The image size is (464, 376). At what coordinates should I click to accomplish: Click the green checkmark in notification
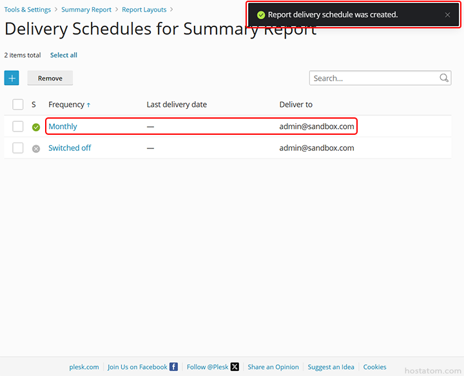tap(261, 15)
